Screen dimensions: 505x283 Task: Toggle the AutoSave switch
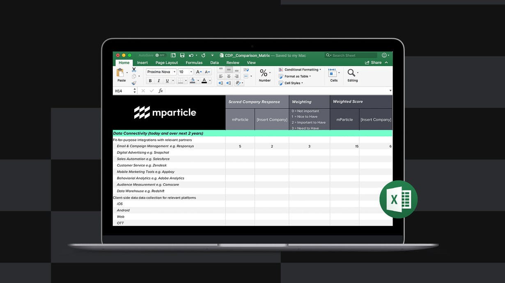(x=160, y=55)
